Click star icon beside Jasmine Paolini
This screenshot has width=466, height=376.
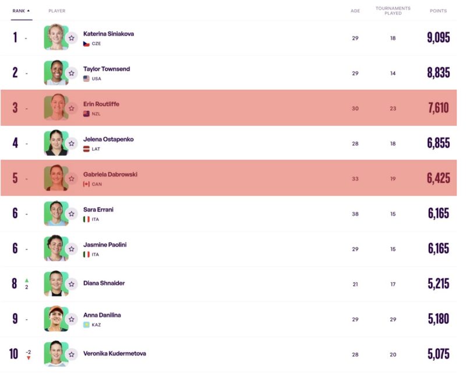coord(72,249)
